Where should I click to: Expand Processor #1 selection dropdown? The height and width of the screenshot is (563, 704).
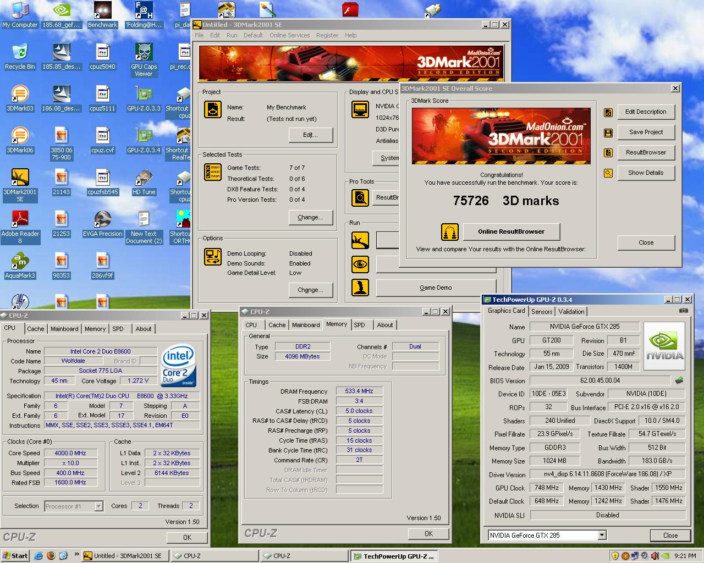point(99,506)
